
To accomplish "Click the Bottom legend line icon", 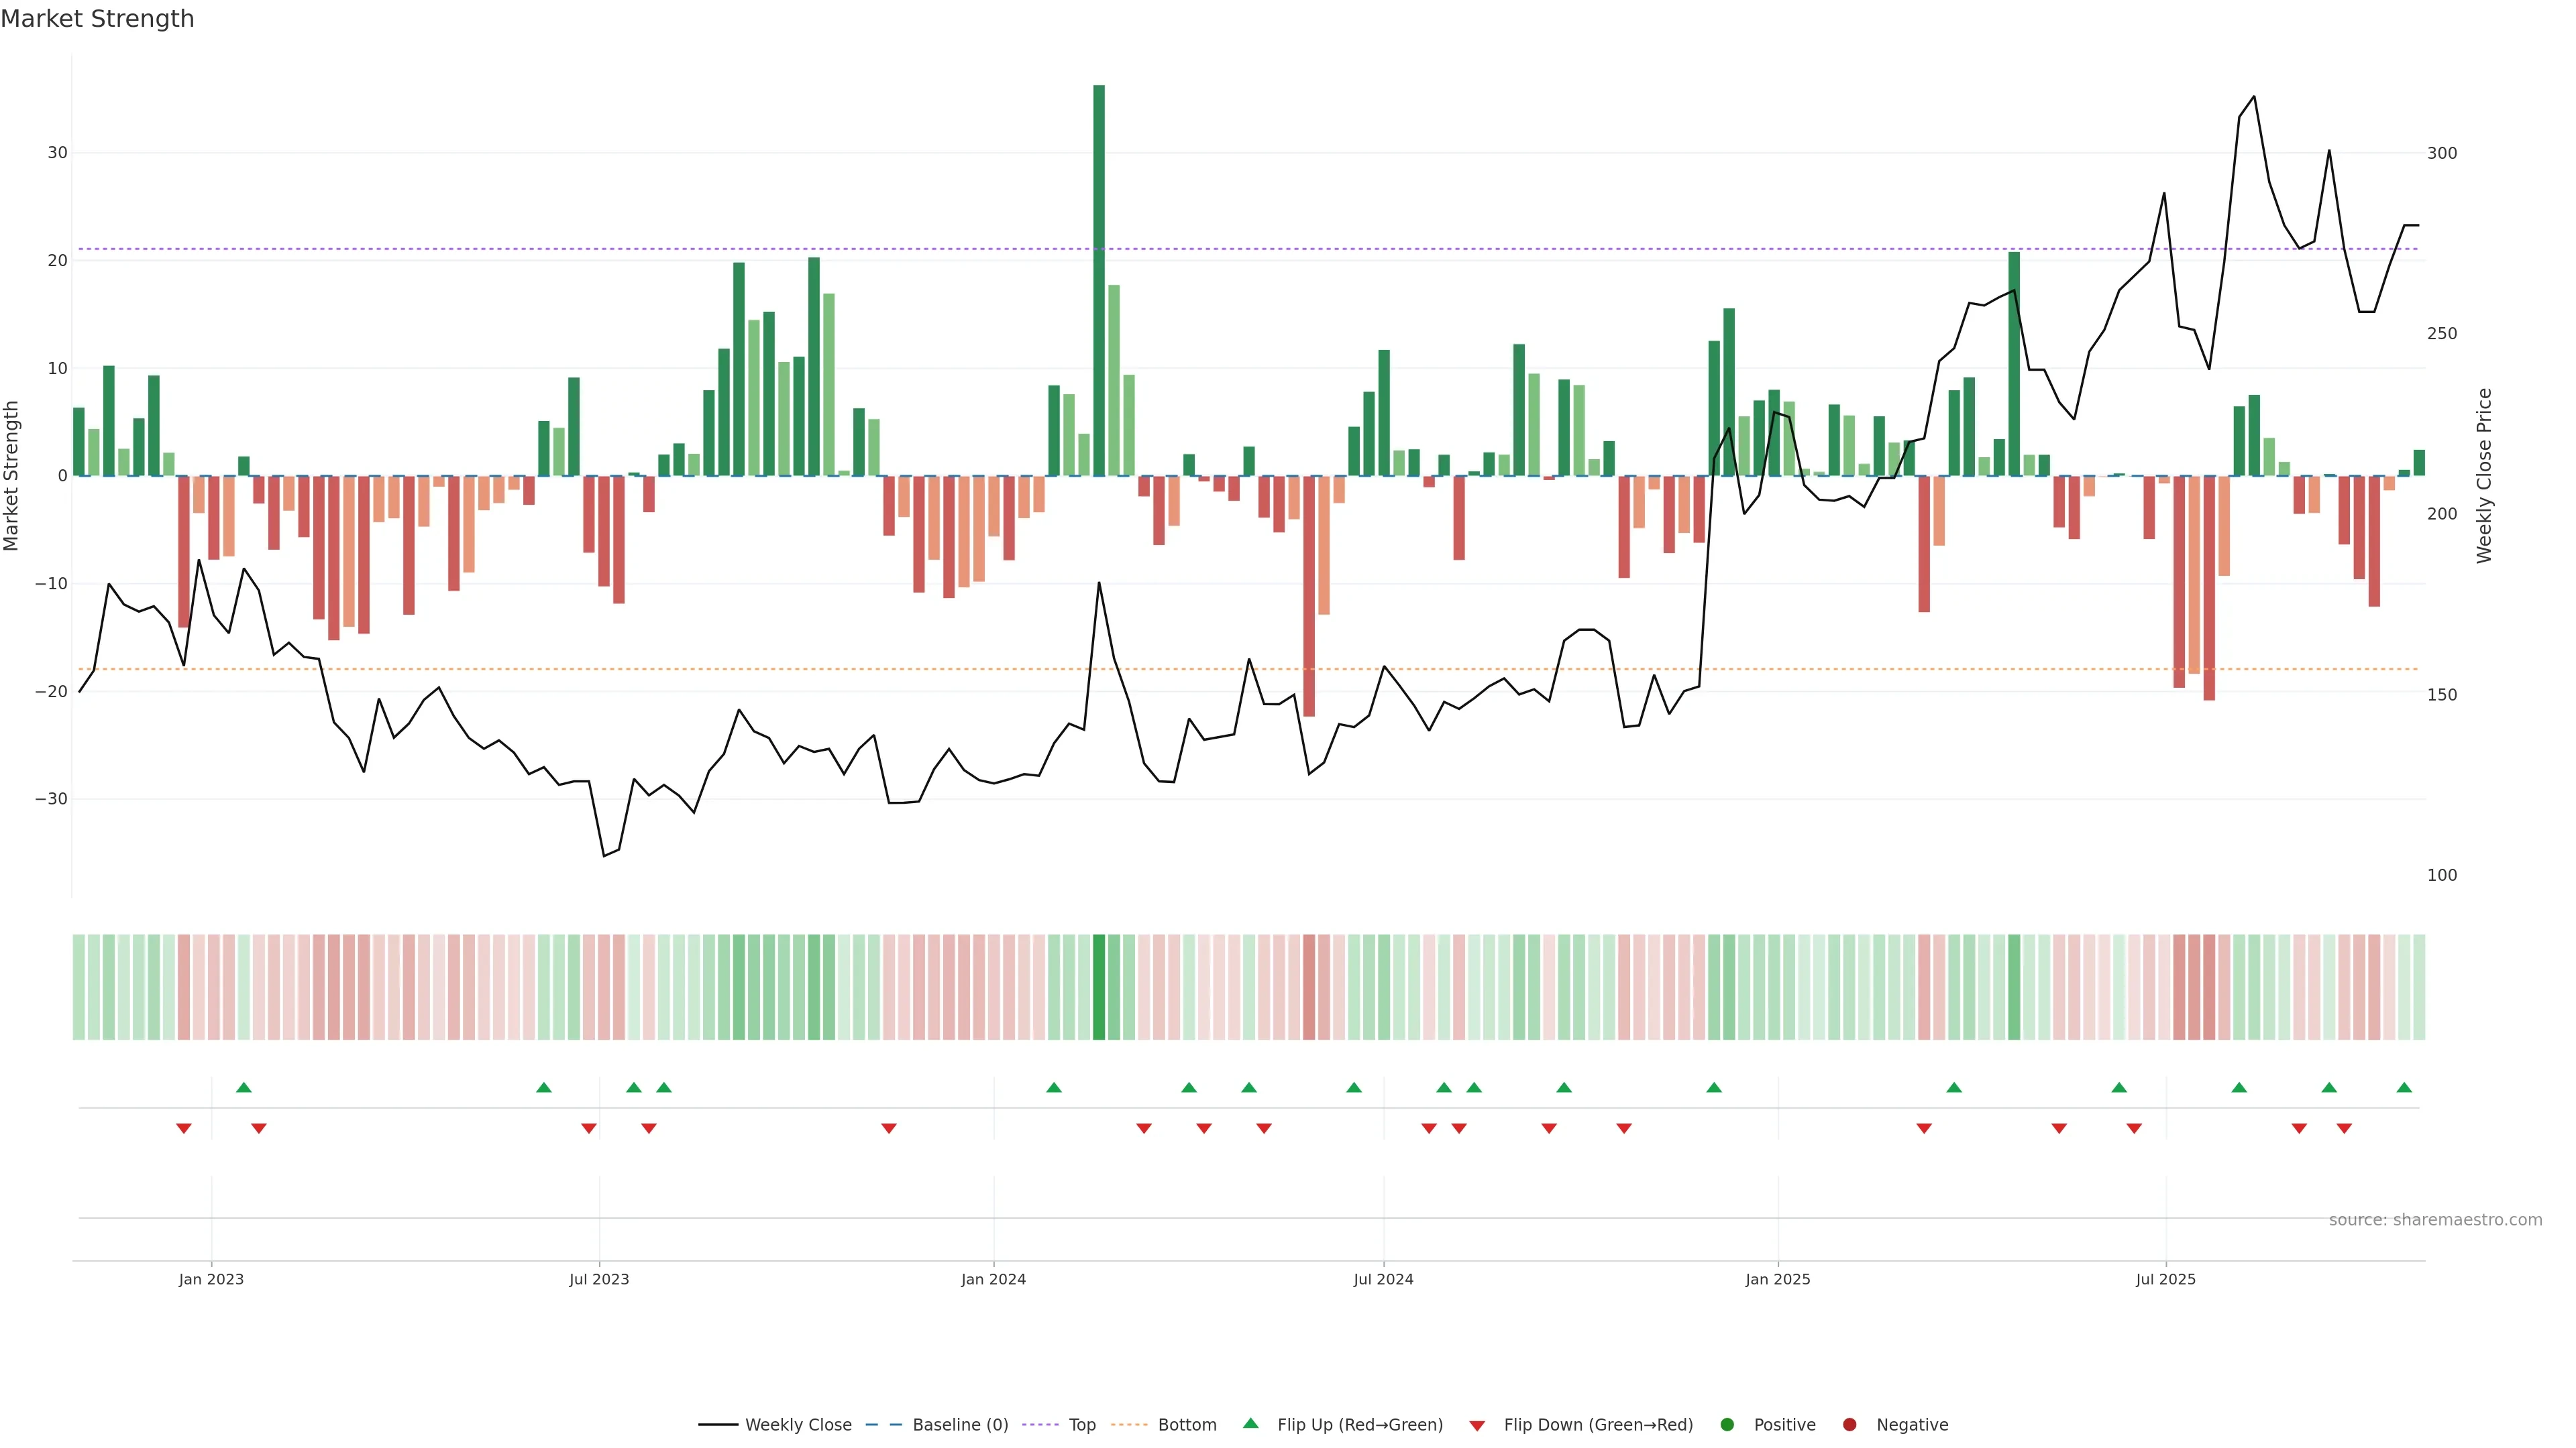I will point(1129,1424).
